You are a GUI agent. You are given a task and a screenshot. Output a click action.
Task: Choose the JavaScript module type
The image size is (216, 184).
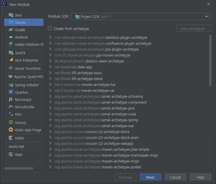[16, 146]
